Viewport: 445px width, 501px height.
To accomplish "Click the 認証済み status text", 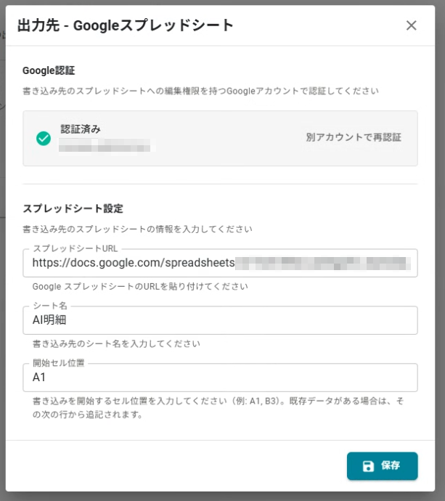I will point(81,129).
